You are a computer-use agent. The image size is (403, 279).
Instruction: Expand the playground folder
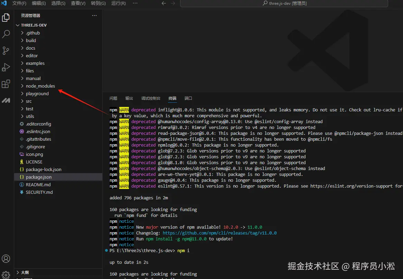[x=22, y=93]
